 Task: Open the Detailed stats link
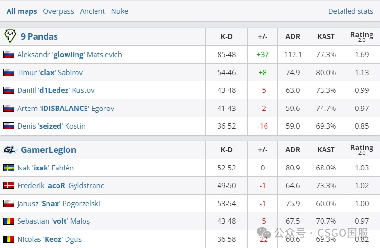(x=351, y=11)
